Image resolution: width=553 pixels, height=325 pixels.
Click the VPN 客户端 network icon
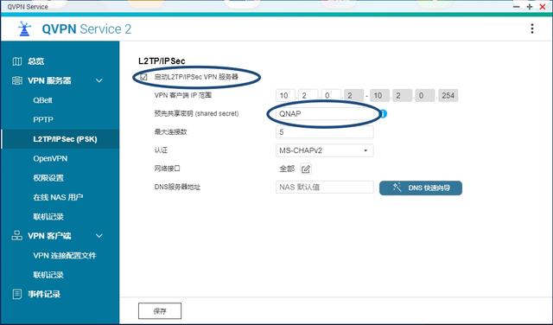(x=17, y=236)
